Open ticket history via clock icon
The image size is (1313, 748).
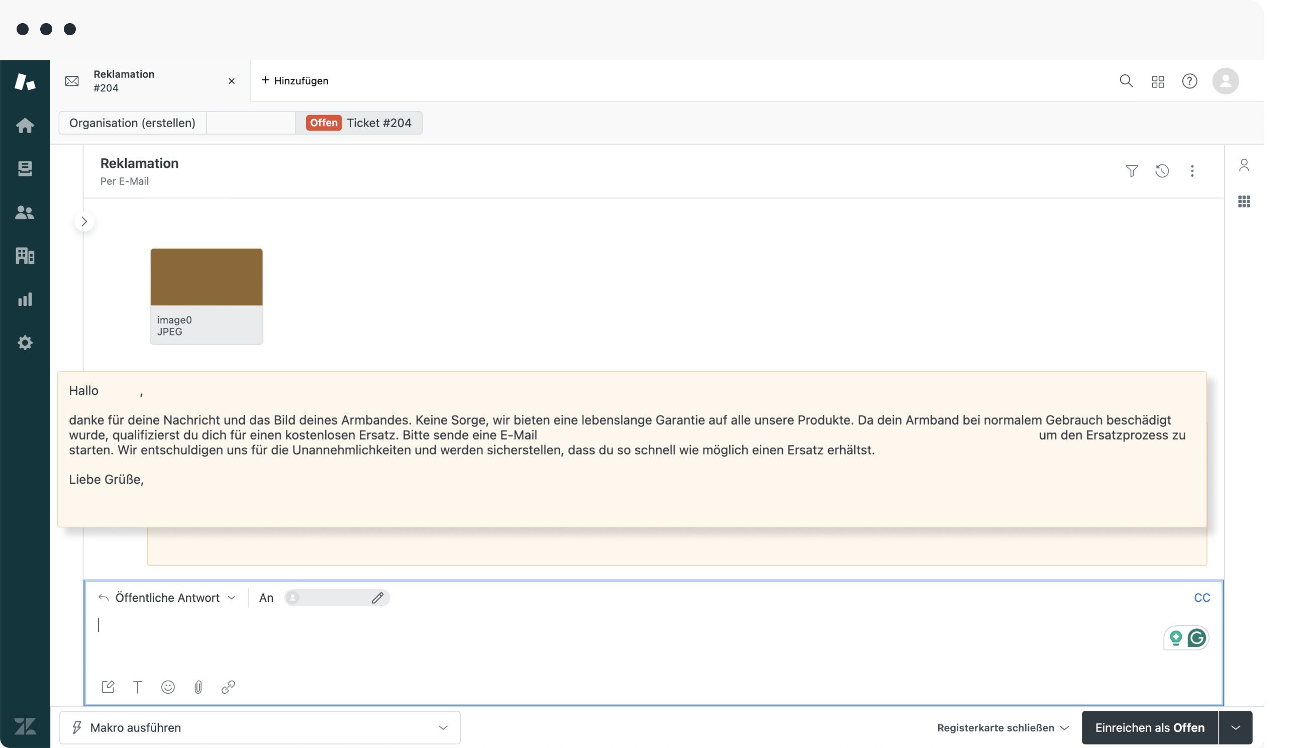(x=1162, y=170)
